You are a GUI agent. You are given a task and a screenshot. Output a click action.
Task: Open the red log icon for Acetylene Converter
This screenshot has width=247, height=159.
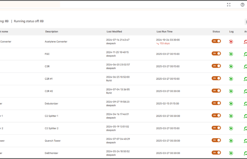tap(231, 41)
